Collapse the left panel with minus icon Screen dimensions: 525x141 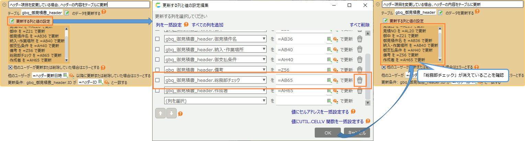4,4
